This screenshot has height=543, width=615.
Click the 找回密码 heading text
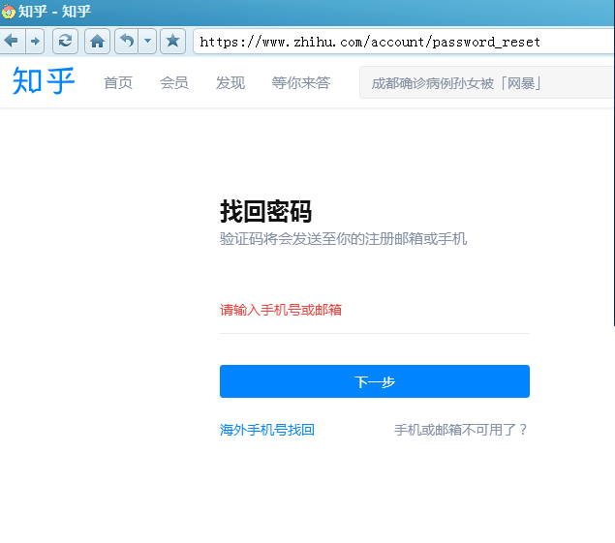(266, 211)
